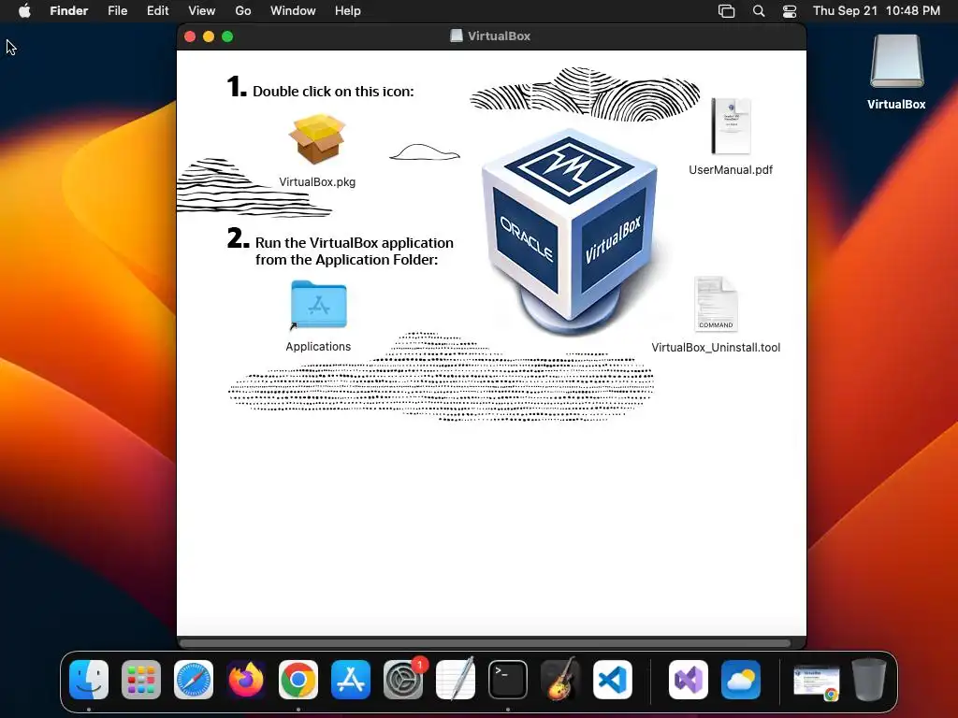Open the Finder application menu
Screen dimensions: 958x718
pyautogui.click(x=68, y=11)
